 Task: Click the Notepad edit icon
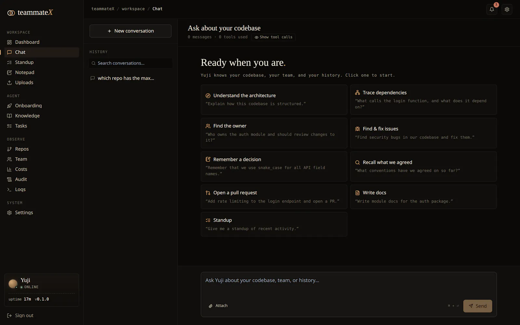9,72
